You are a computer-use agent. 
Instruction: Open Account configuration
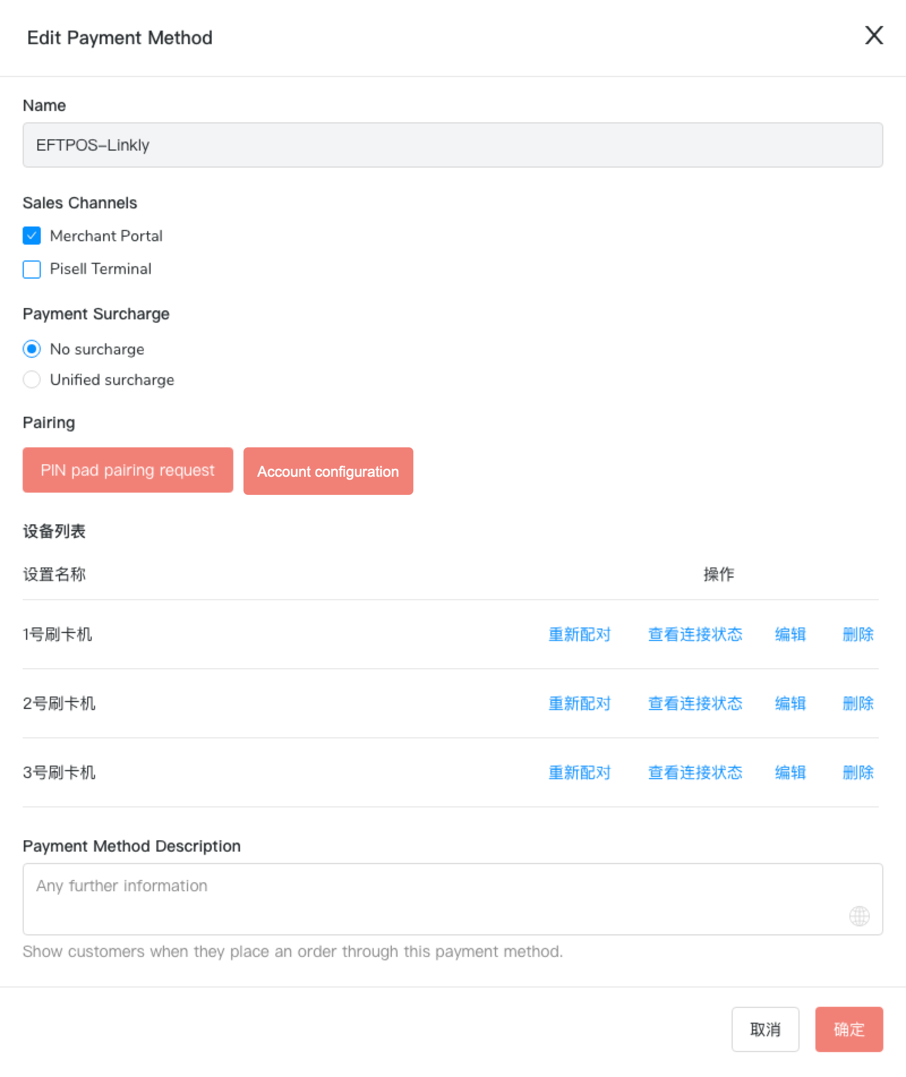pos(328,471)
